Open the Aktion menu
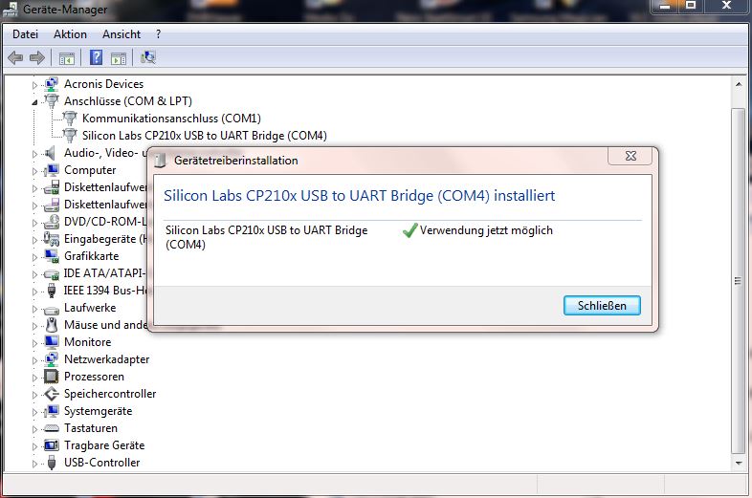Screen dimensions: 752x498 70,34
